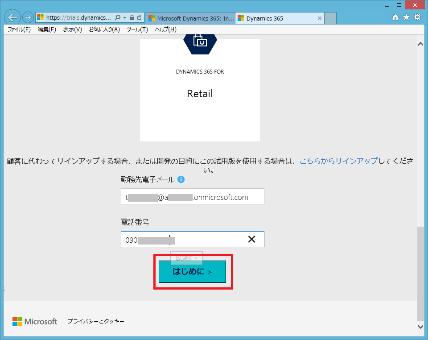Click the search magnifier in address bar
The image size is (428, 340).
click(x=117, y=18)
